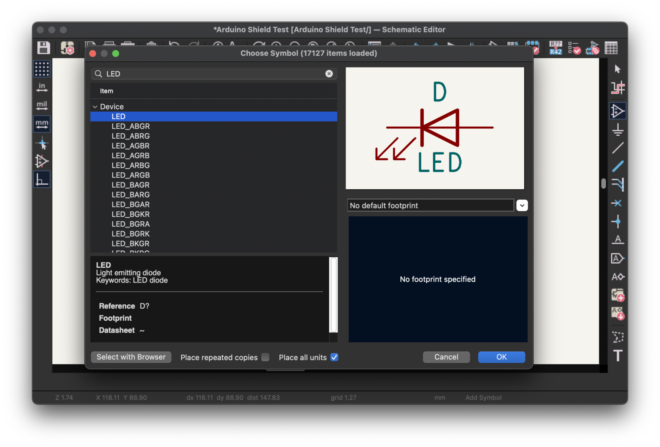660x447 pixels.
Task: Choose LED_BGRK symbol in list
Action: point(131,234)
